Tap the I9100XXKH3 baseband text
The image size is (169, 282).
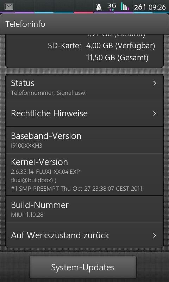click(x=26, y=146)
